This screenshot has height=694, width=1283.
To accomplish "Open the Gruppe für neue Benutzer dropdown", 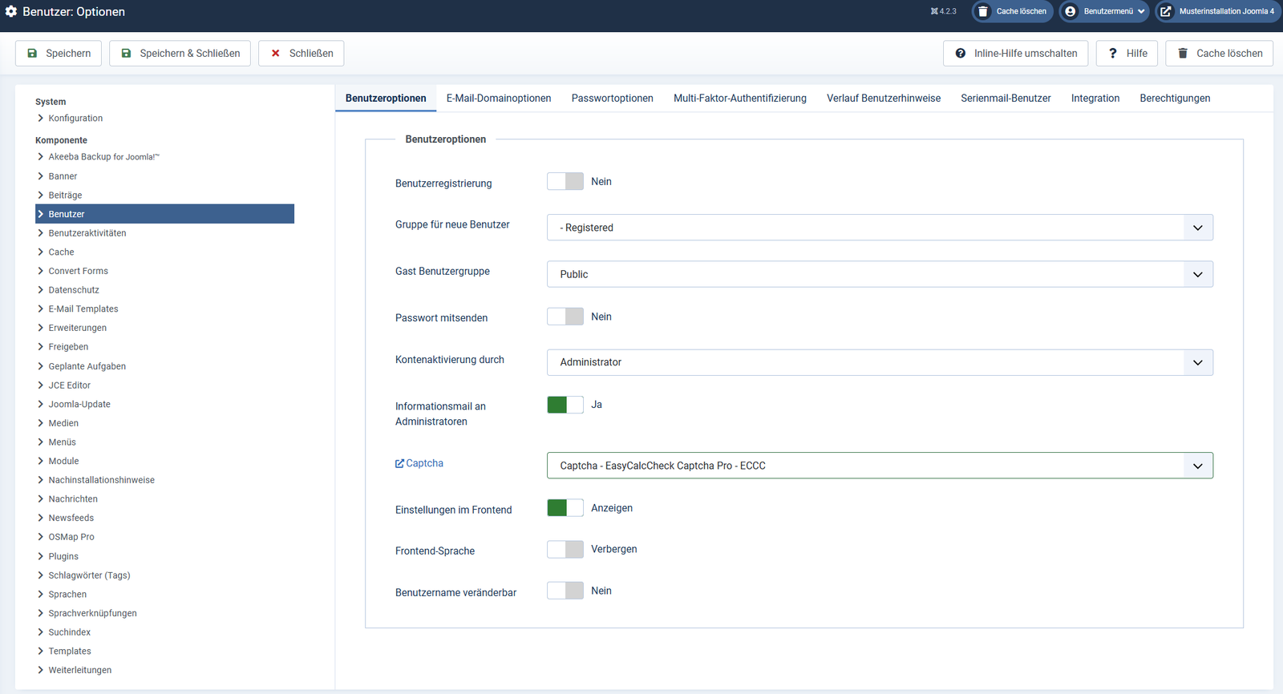I will point(880,228).
